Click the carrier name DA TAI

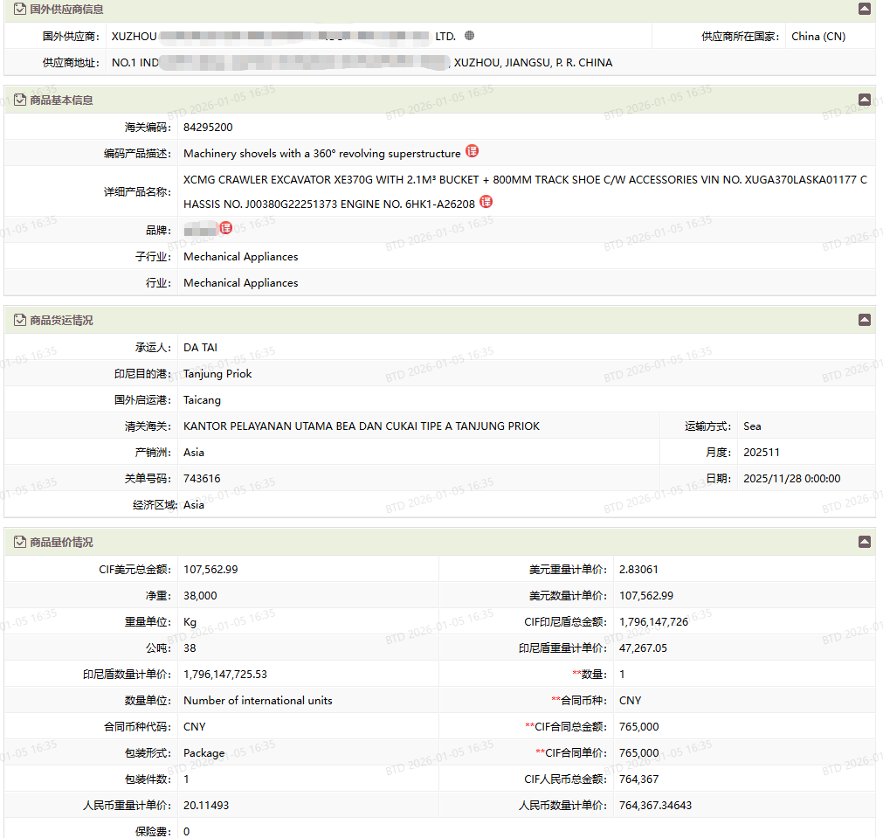[200, 347]
